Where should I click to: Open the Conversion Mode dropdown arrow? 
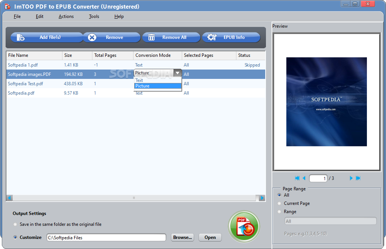(178, 73)
